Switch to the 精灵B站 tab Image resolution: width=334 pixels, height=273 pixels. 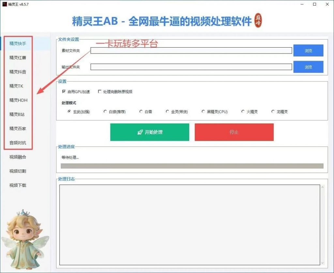click(17, 114)
